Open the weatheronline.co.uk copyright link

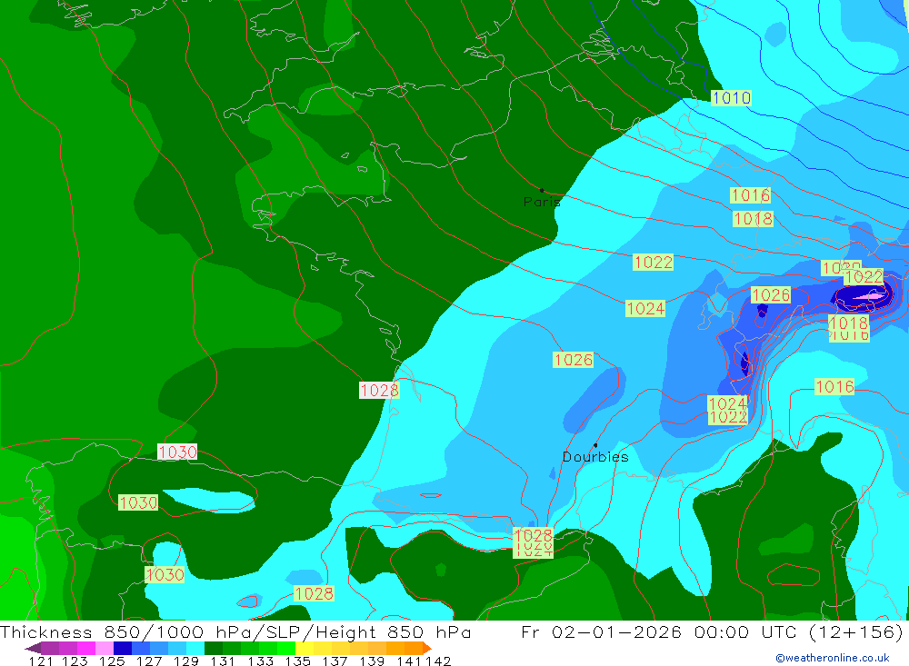pyautogui.click(x=832, y=658)
